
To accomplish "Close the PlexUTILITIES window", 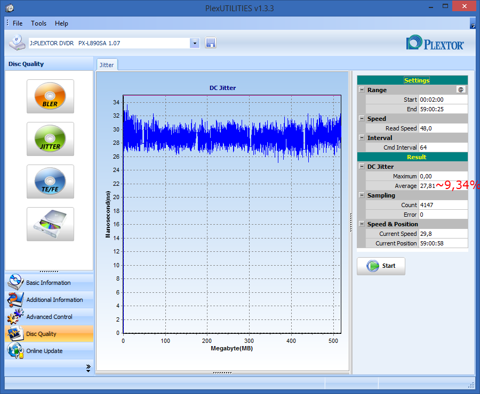I will pos(464,6).
